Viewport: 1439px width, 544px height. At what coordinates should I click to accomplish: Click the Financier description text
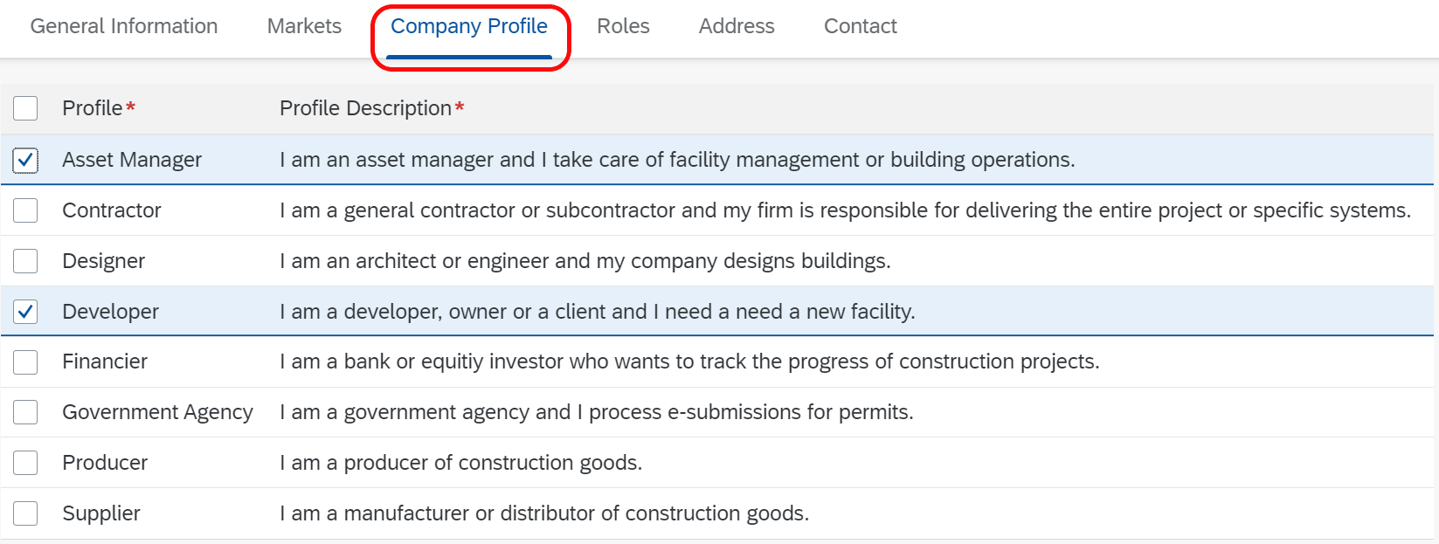[x=689, y=362]
